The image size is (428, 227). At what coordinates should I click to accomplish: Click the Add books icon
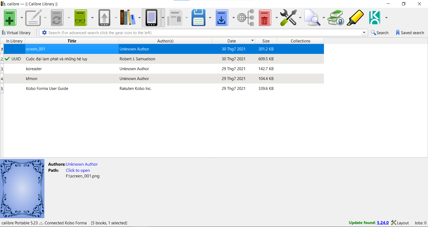click(x=10, y=18)
